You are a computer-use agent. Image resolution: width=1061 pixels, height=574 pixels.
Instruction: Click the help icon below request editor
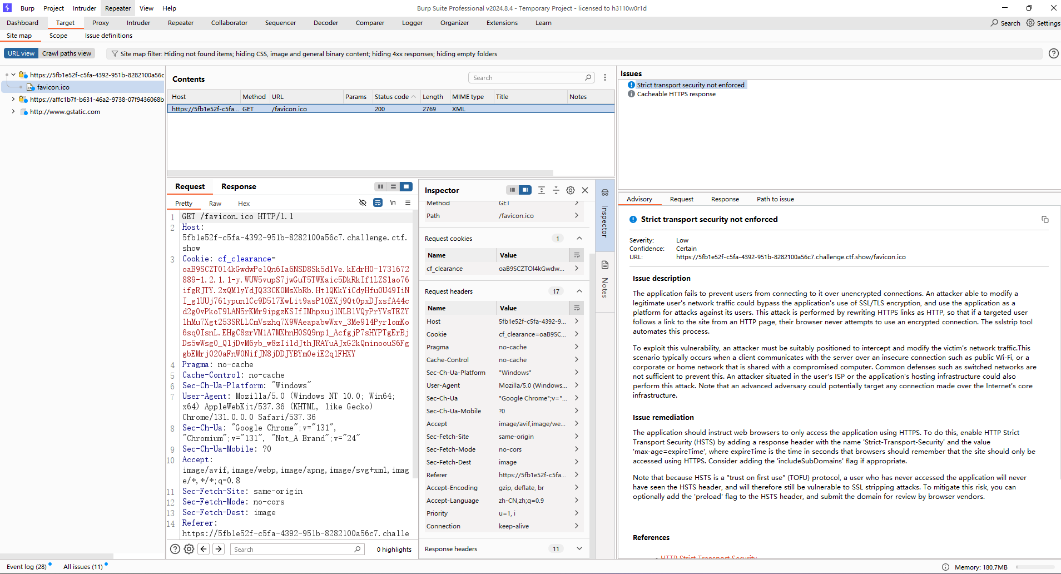175,549
